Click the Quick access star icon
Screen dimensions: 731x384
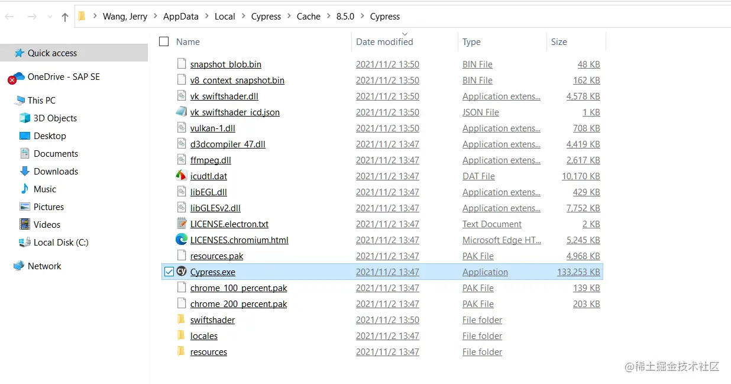[x=19, y=53]
